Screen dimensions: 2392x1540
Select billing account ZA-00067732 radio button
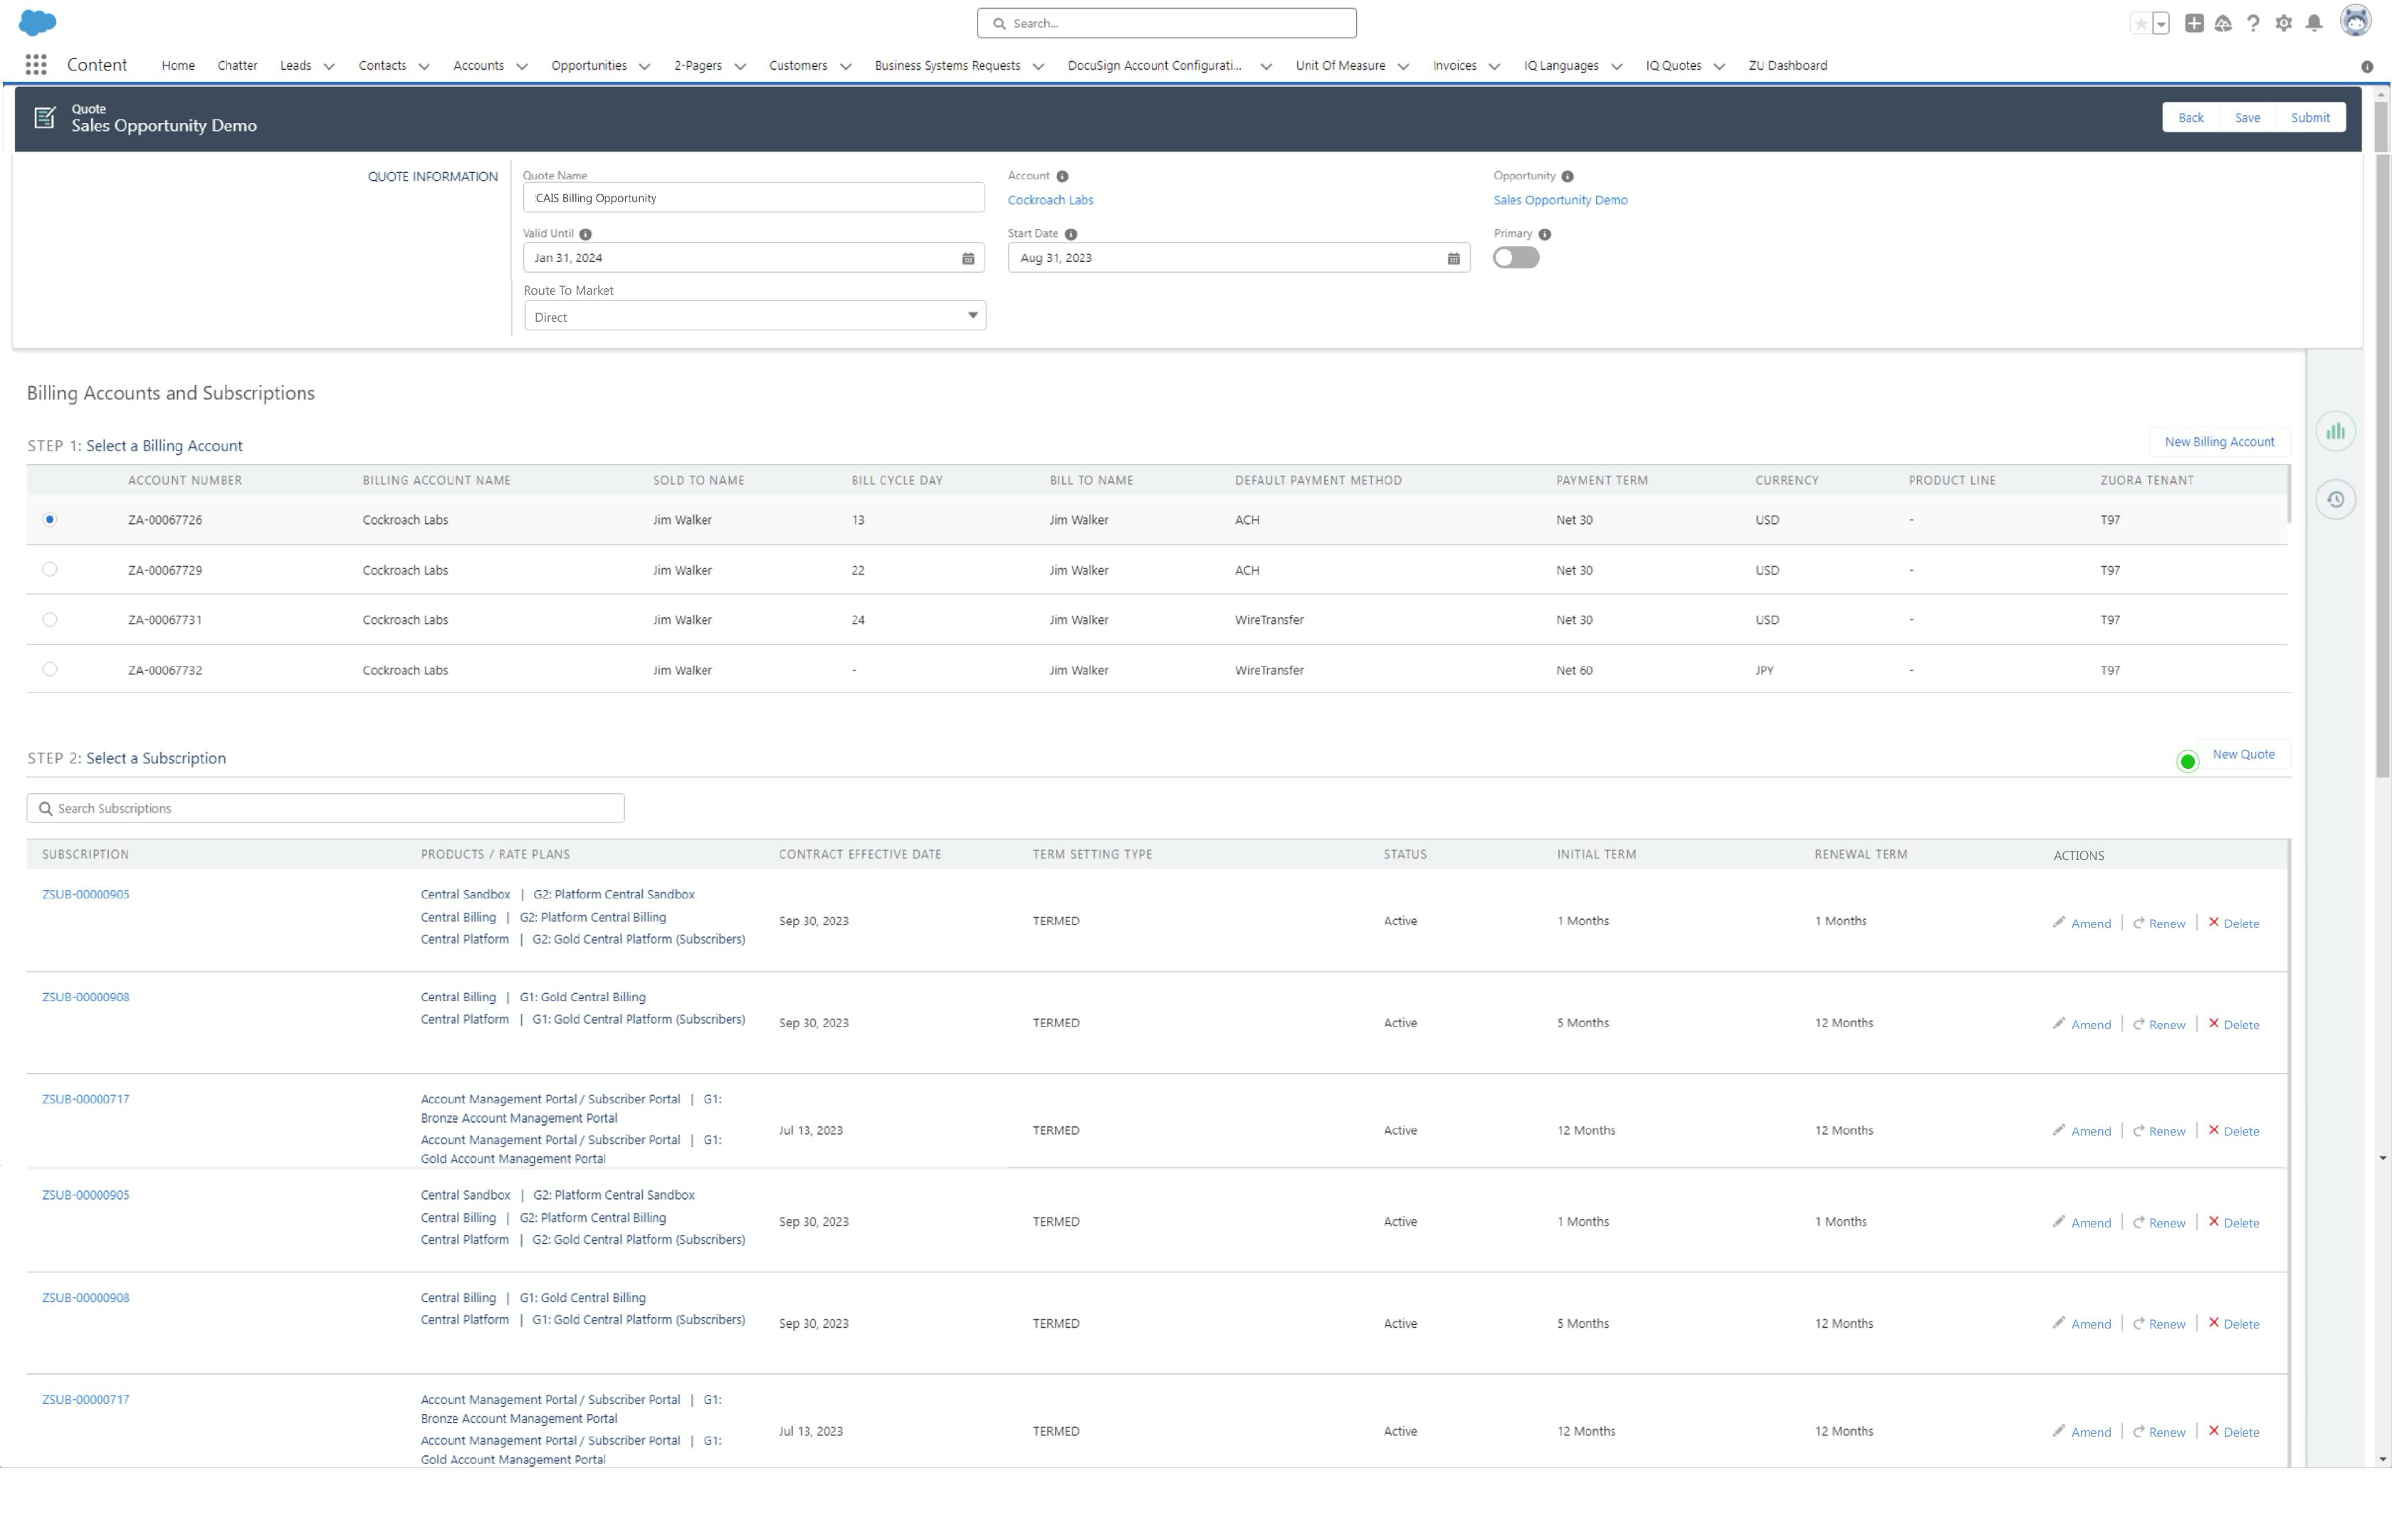click(x=50, y=669)
